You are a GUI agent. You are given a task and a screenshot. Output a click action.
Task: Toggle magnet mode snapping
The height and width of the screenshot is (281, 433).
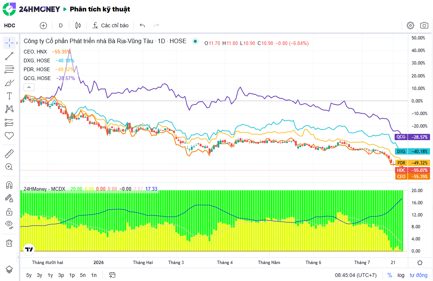9,185
